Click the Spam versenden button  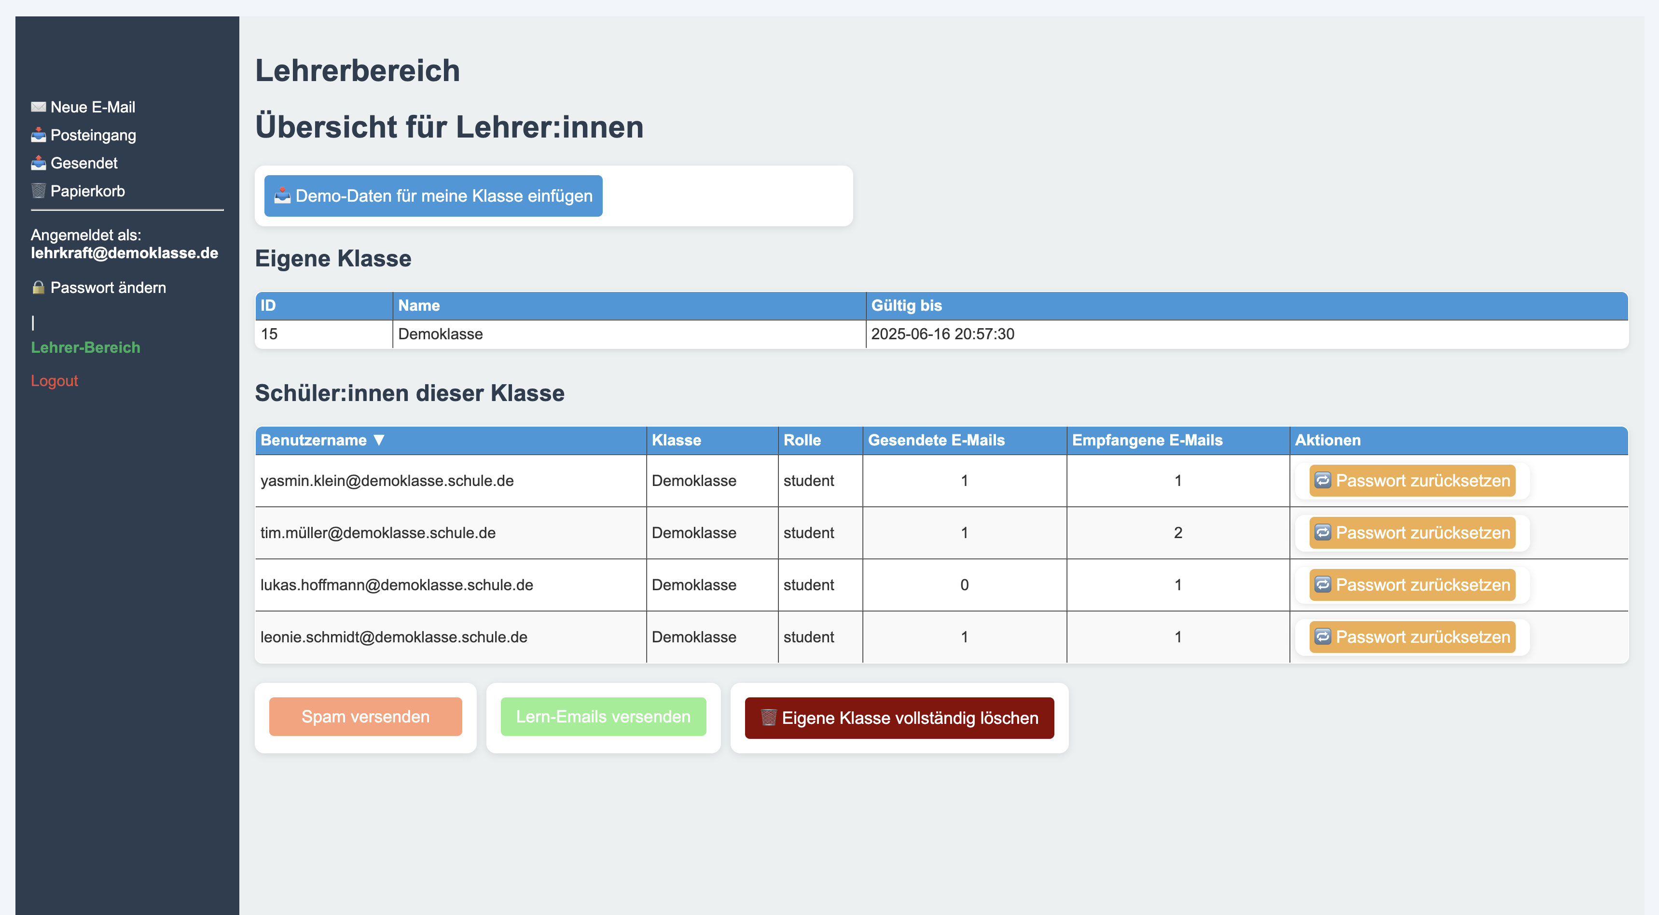[365, 717]
